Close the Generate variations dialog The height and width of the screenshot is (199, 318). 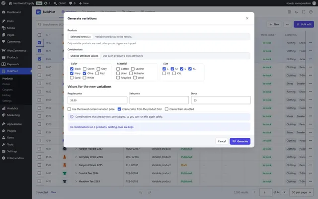click(x=247, y=18)
